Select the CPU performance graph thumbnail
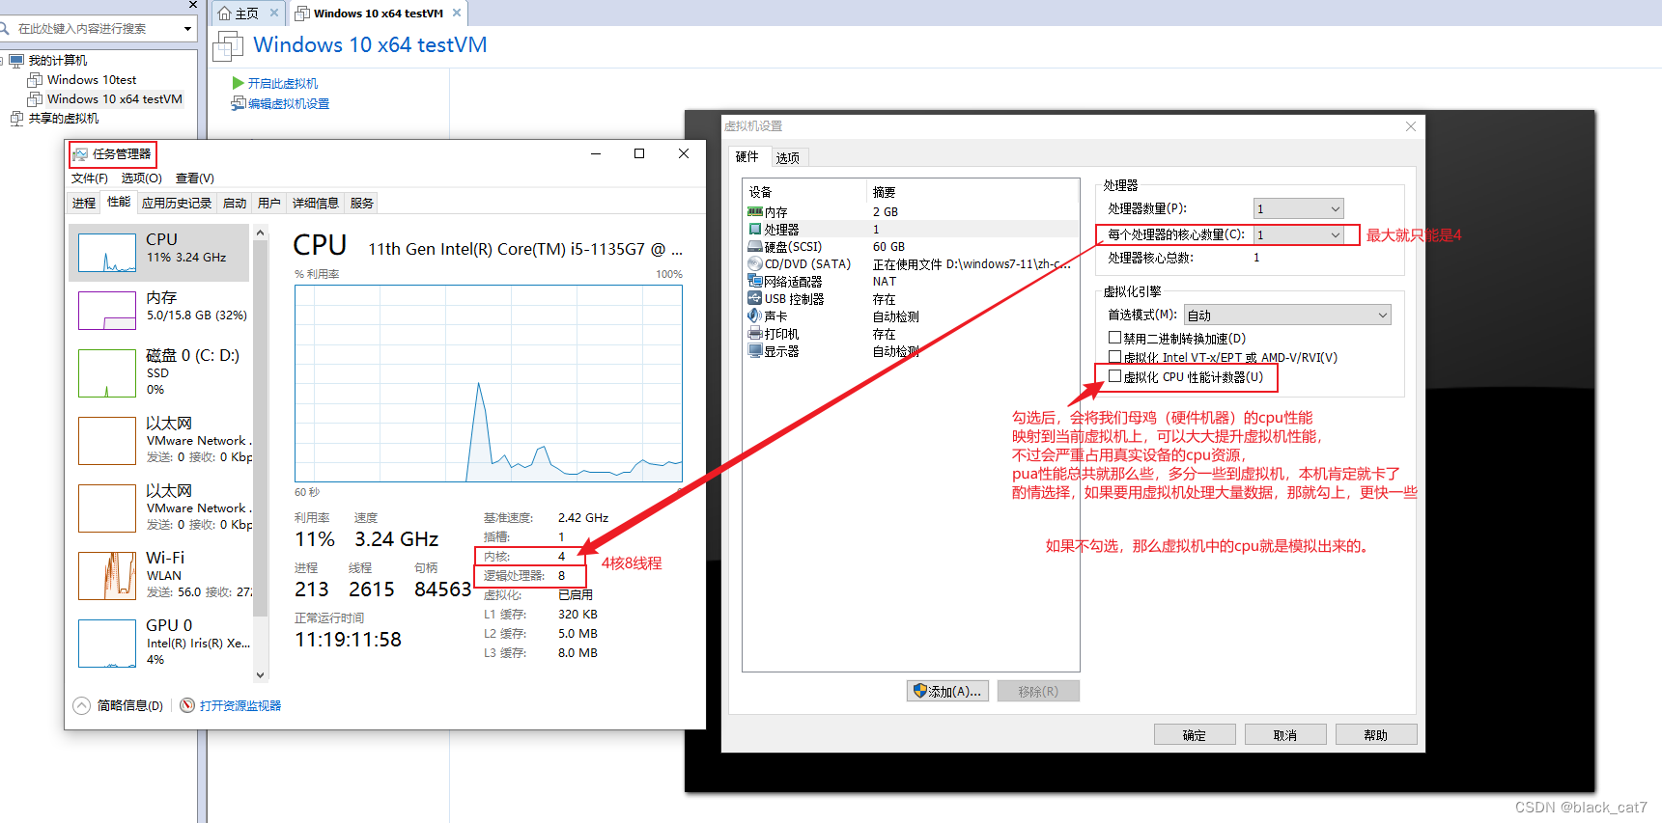 coord(107,253)
